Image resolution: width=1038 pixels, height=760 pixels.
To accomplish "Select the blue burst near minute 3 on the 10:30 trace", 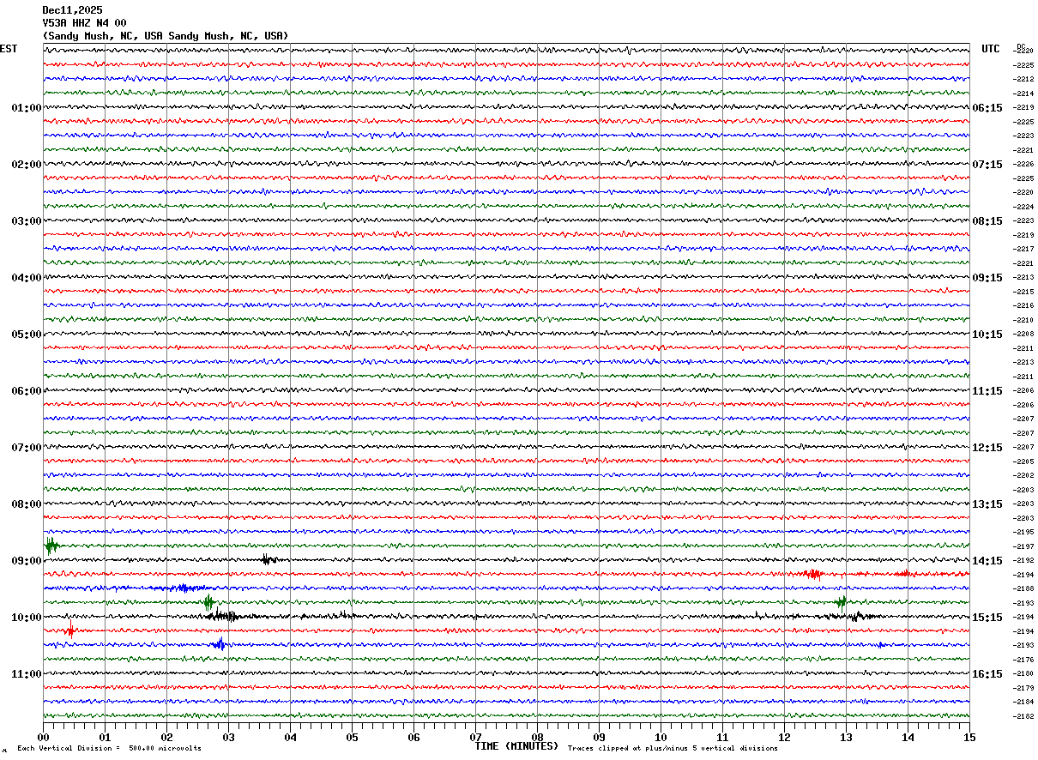I will coord(220,644).
